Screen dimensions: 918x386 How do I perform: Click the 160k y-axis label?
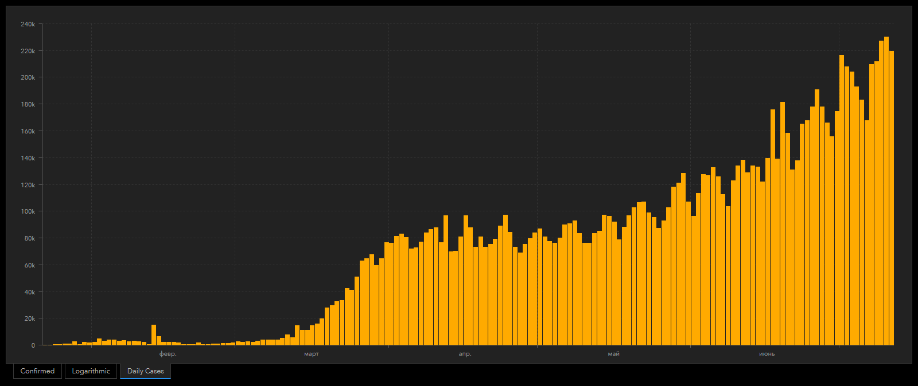pyautogui.click(x=28, y=131)
